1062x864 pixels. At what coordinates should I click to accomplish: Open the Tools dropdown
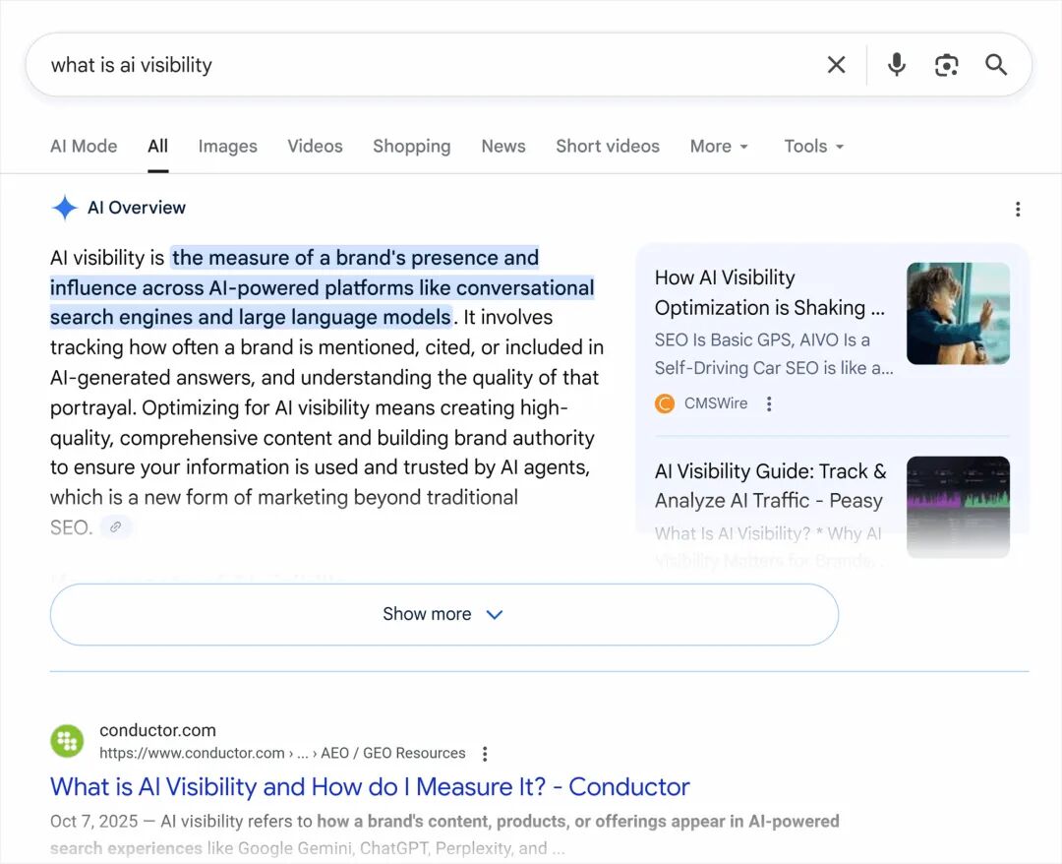[x=812, y=146]
